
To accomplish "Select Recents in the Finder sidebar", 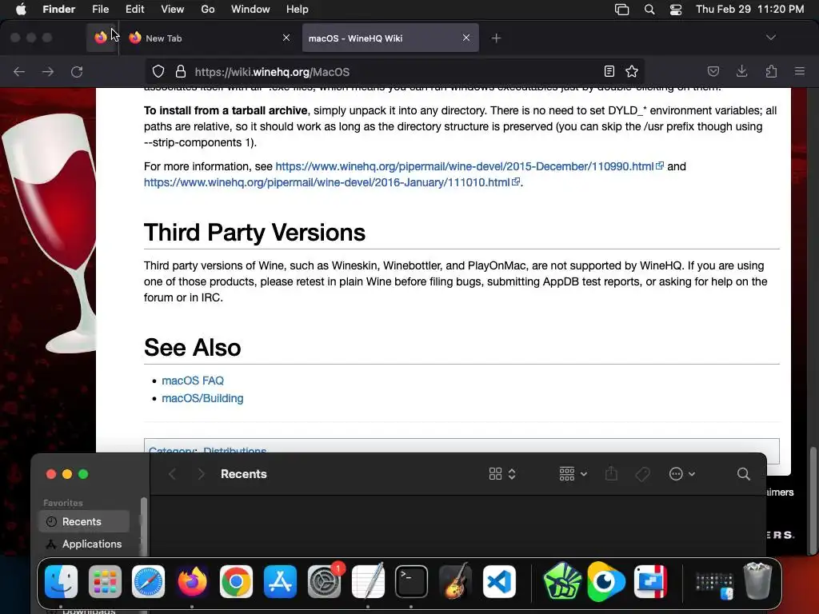I will click(83, 521).
